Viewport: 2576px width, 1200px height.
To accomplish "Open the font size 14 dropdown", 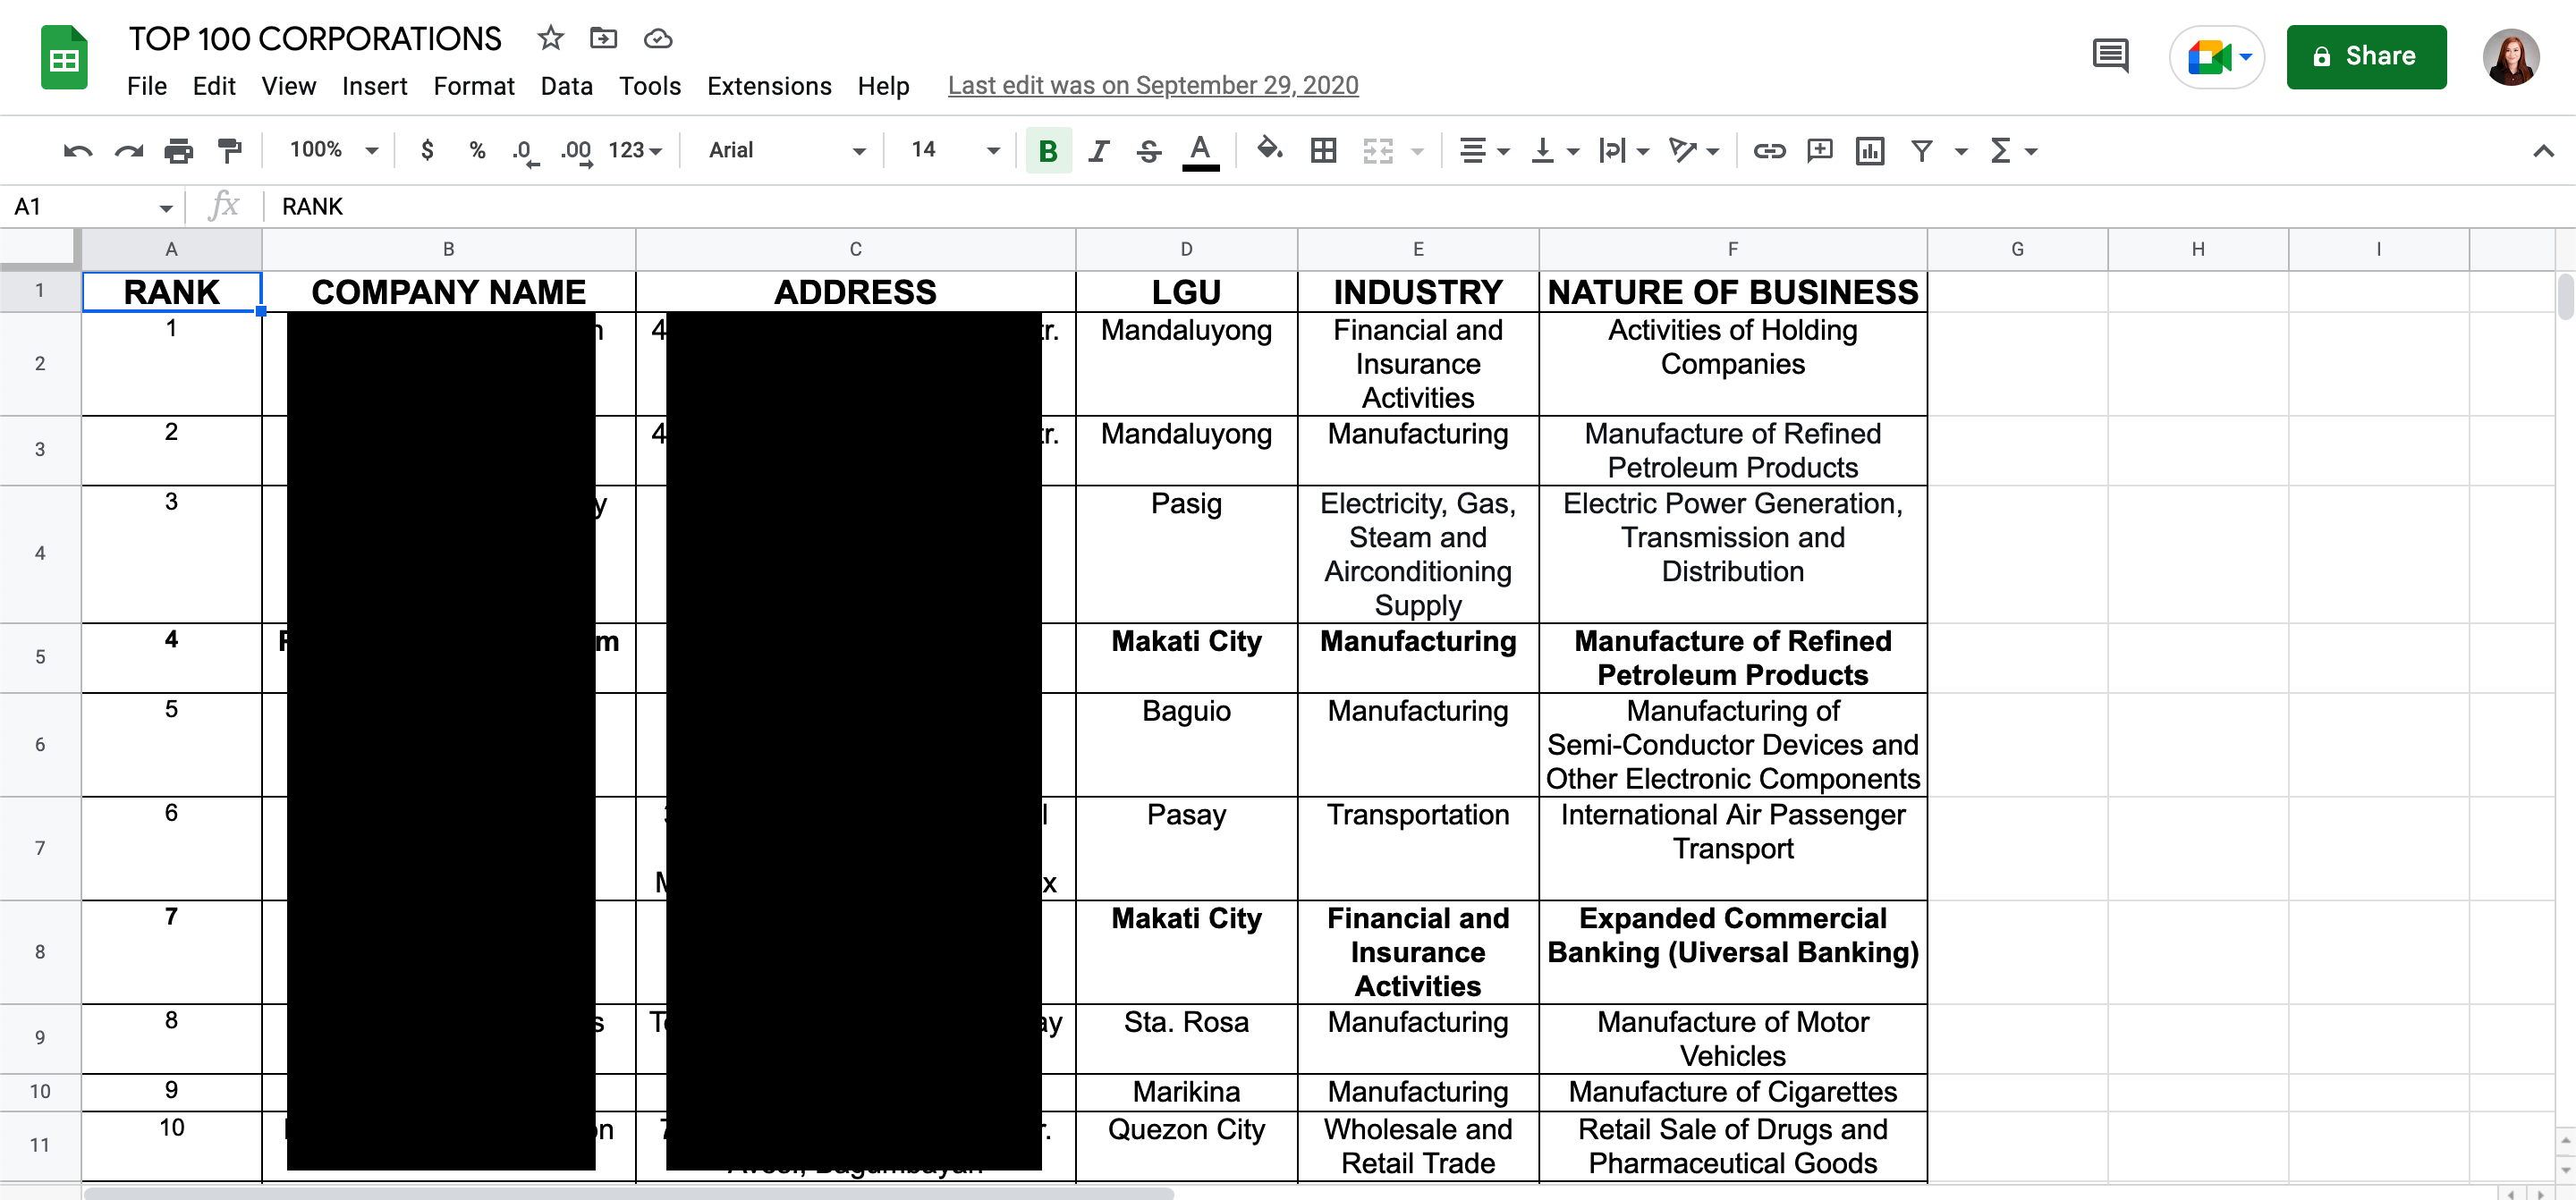I will [x=953, y=150].
